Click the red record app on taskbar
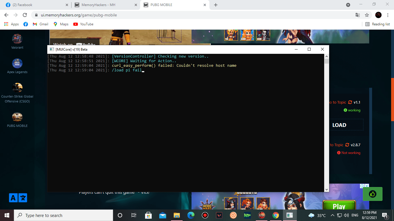 pyautogui.click(x=205, y=215)
